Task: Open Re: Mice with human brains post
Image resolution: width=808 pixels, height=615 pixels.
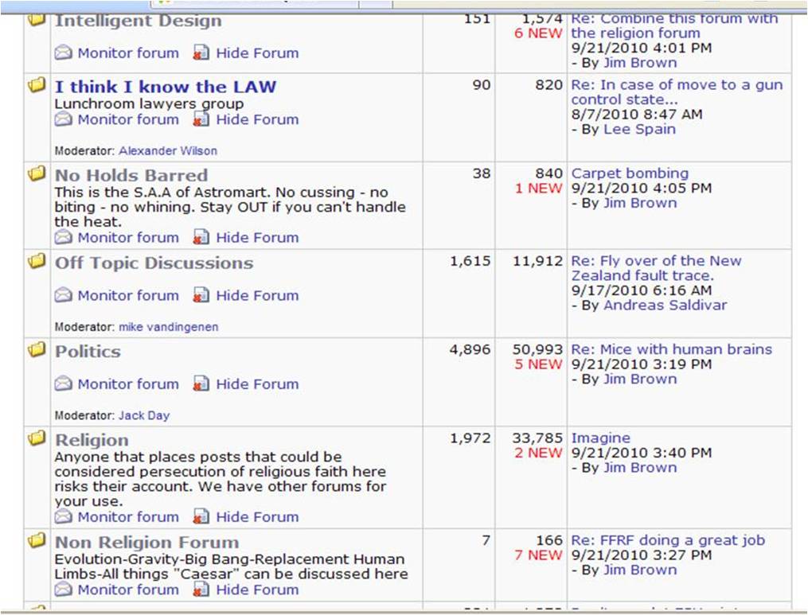Action: [671, 349]
